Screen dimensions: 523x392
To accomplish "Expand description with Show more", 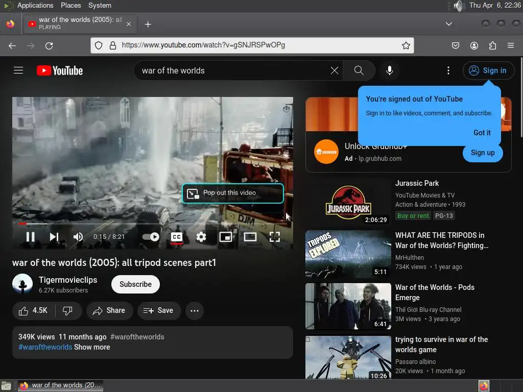I will (92, 347).
